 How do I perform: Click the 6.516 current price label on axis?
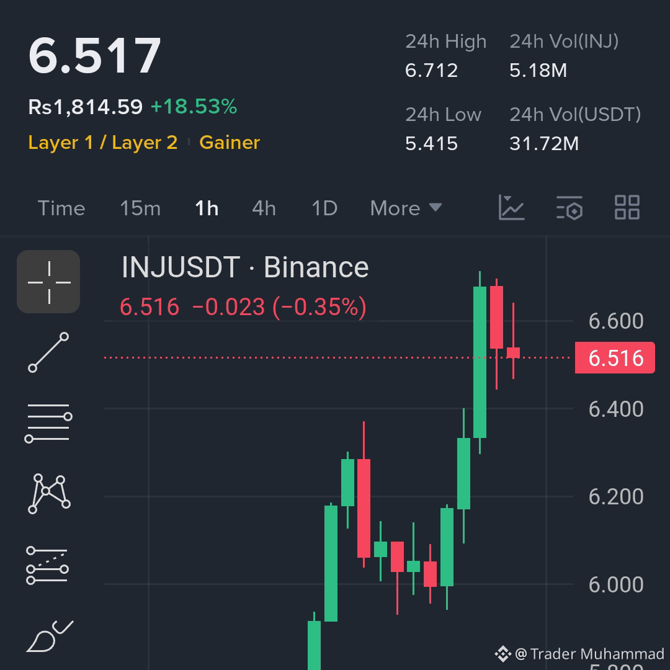pyautogui.click(x=615, y=358)
